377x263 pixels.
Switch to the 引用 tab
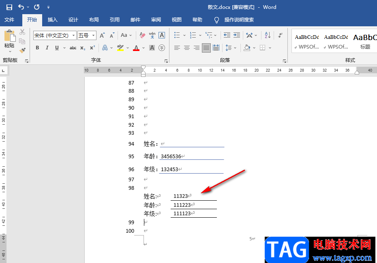[x=114, y=20]
